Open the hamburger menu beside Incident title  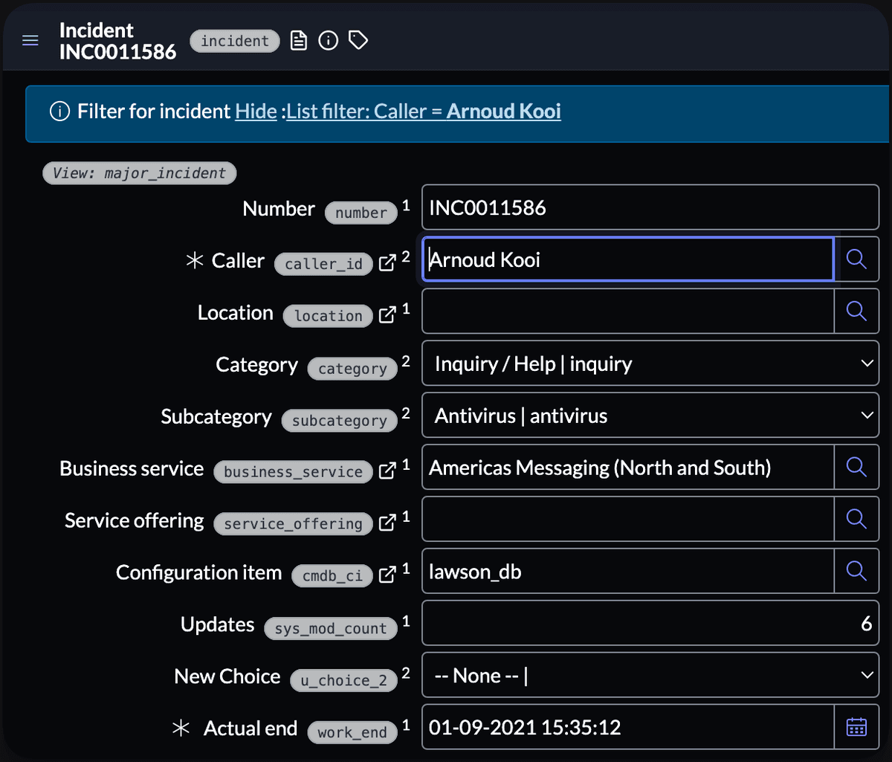pos(30,41)
